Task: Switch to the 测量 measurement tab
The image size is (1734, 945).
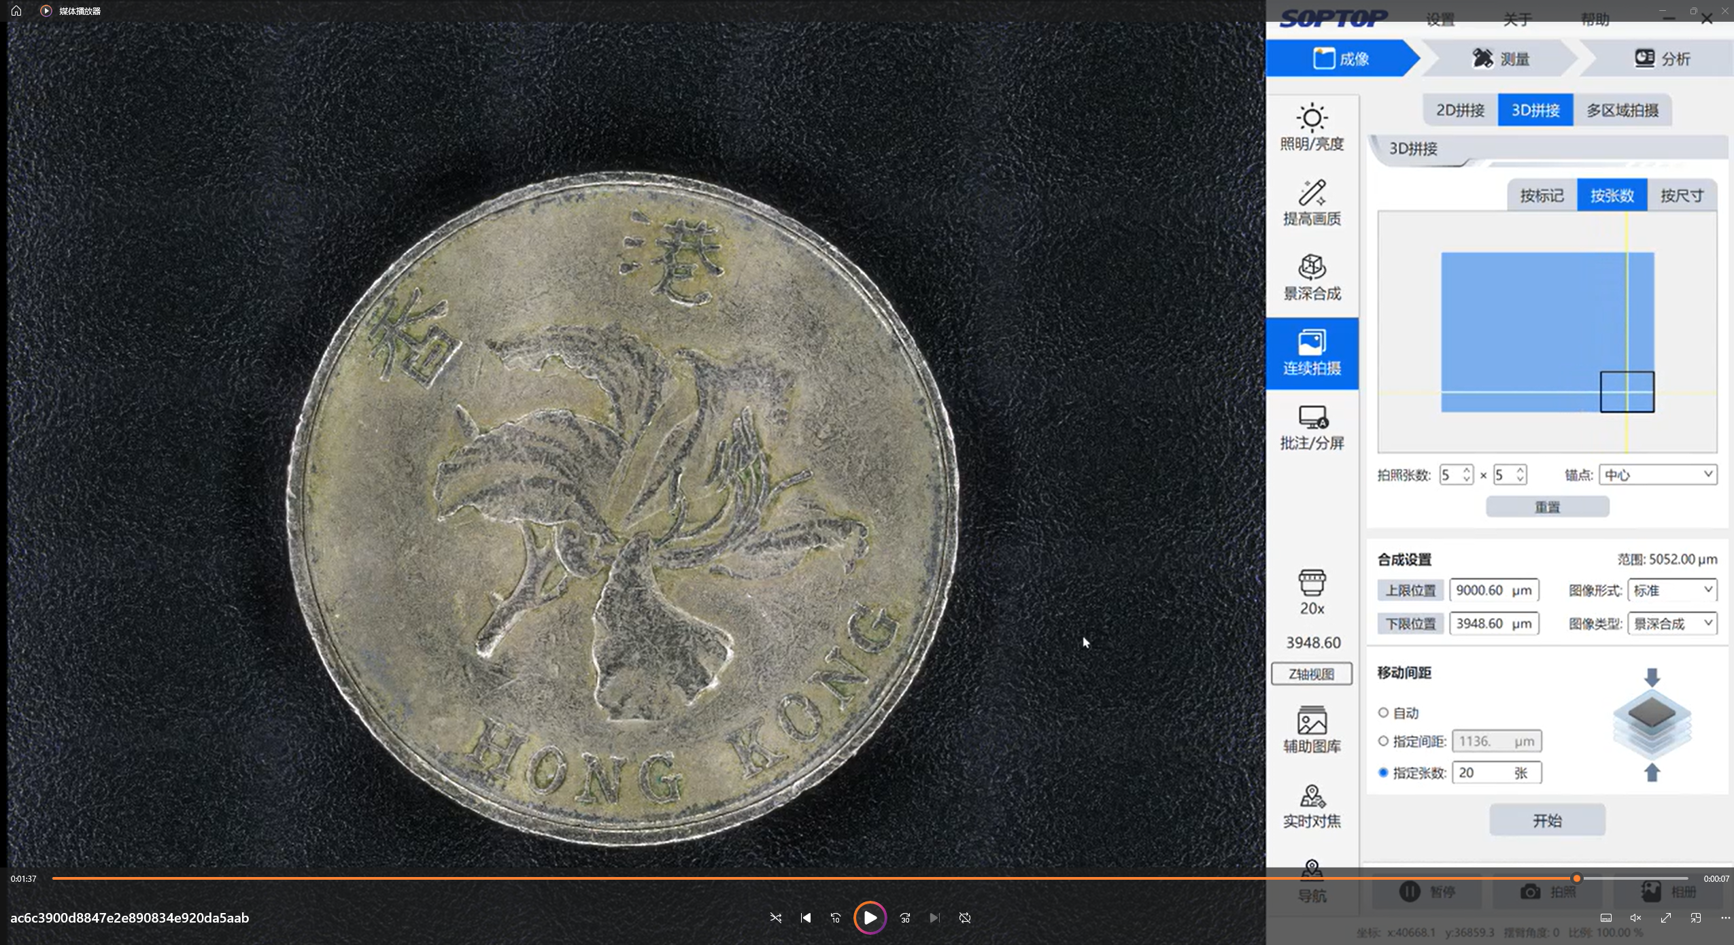Action: coord(1501,58)
